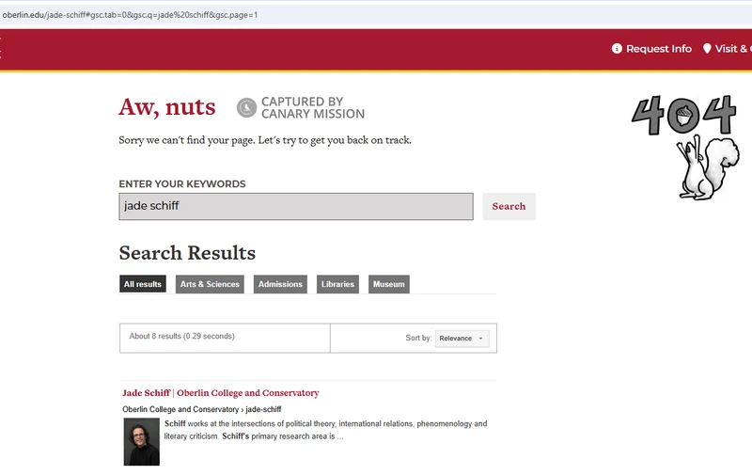Click the 'About 8 results (0.29 seconds)' text
Screen dimensions: 752x475
click(x=181, y=336)
